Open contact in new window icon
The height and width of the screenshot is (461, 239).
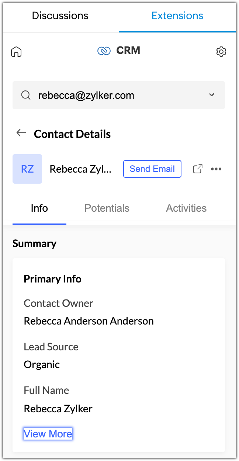pyautogui.click(x=198, y=169)
